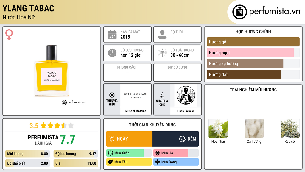
Task: Click the calendar icon beside Năm ra mắt
Action: [112, 35]
